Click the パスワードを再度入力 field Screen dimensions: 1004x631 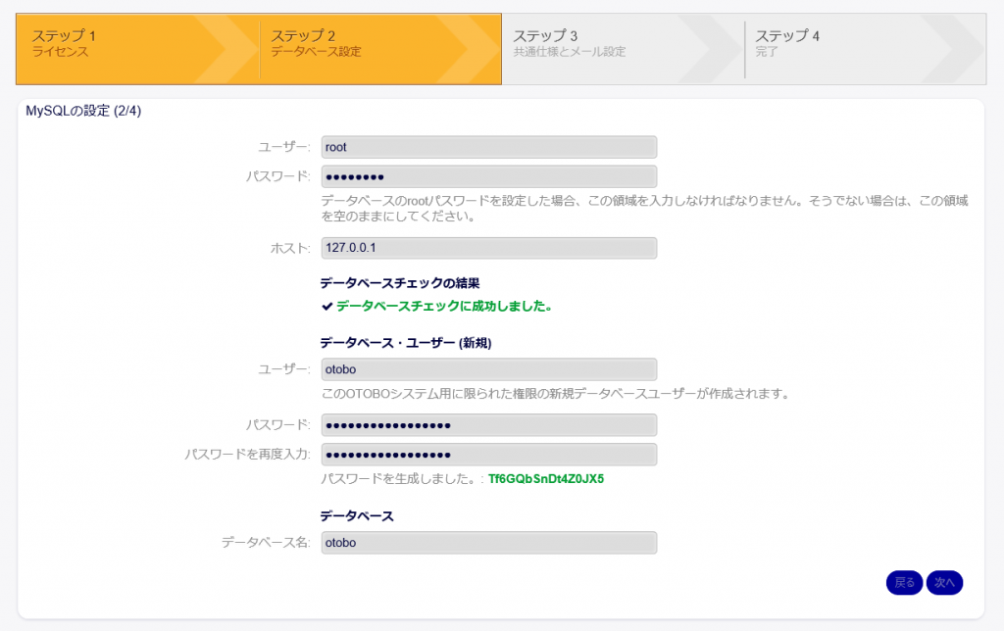coord(488,454)
